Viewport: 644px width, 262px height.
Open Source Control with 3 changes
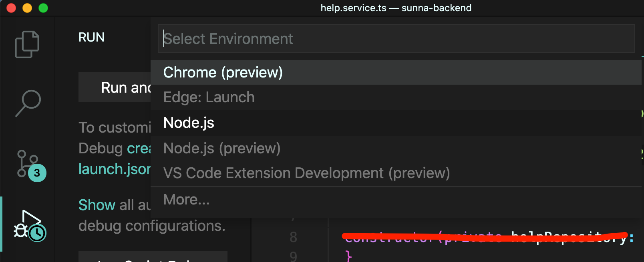[x=31, y=166]
